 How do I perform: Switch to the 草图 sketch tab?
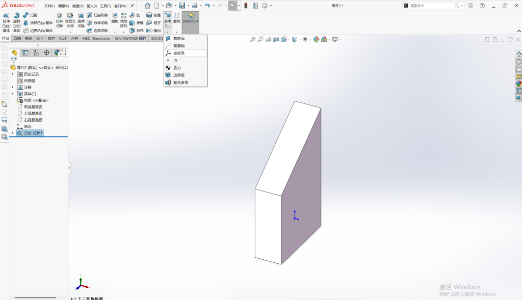[17, 39]
